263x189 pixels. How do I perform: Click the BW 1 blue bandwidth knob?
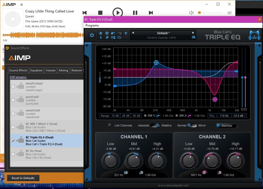(158, 116)
